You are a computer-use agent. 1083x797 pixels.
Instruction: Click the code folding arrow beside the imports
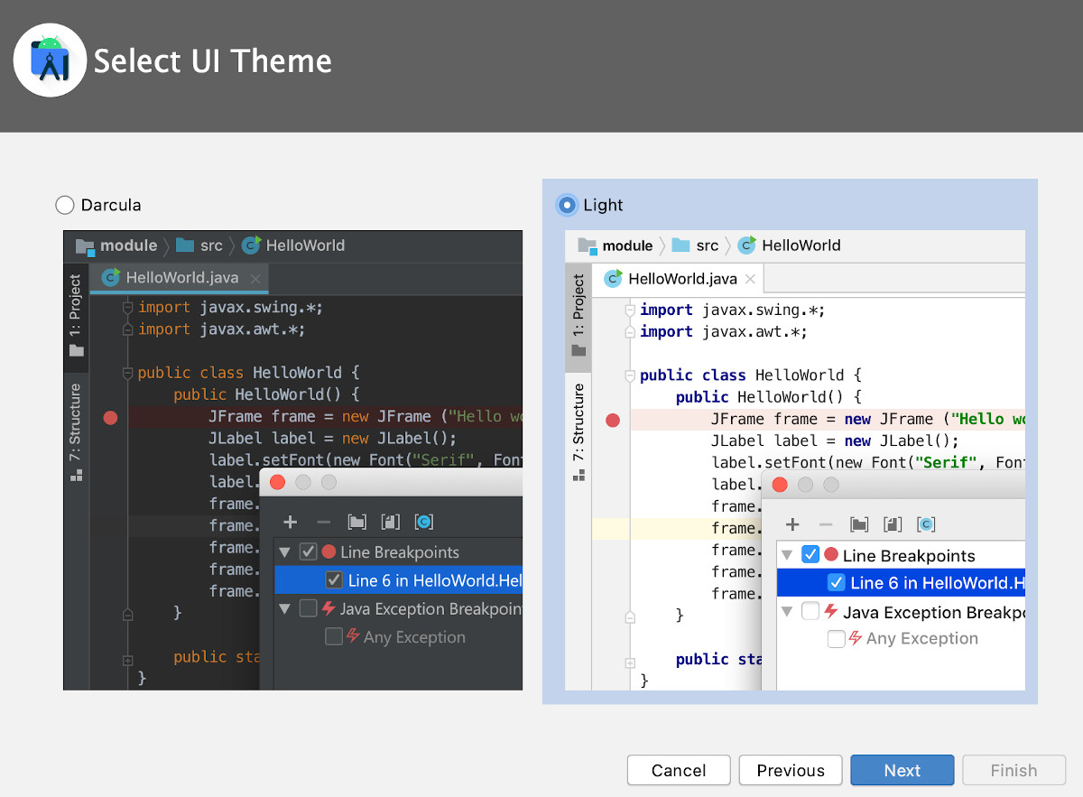tap(629, 310)
